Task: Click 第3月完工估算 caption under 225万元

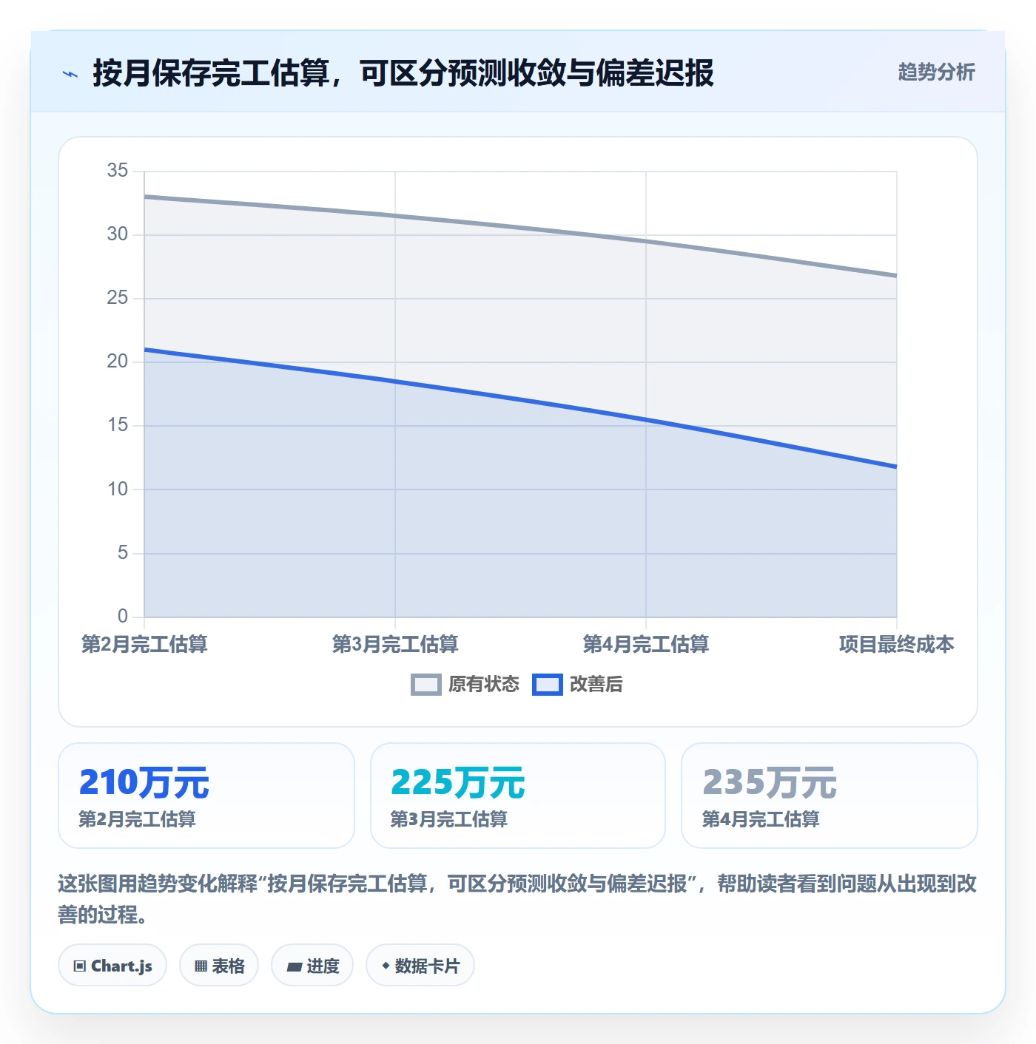Action: (449, 819)
